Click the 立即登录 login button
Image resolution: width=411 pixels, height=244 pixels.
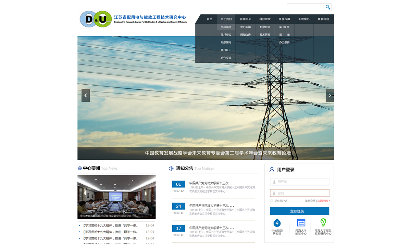[300, 211]
